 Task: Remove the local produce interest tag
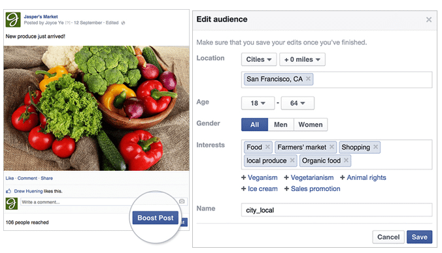point(292,160)
